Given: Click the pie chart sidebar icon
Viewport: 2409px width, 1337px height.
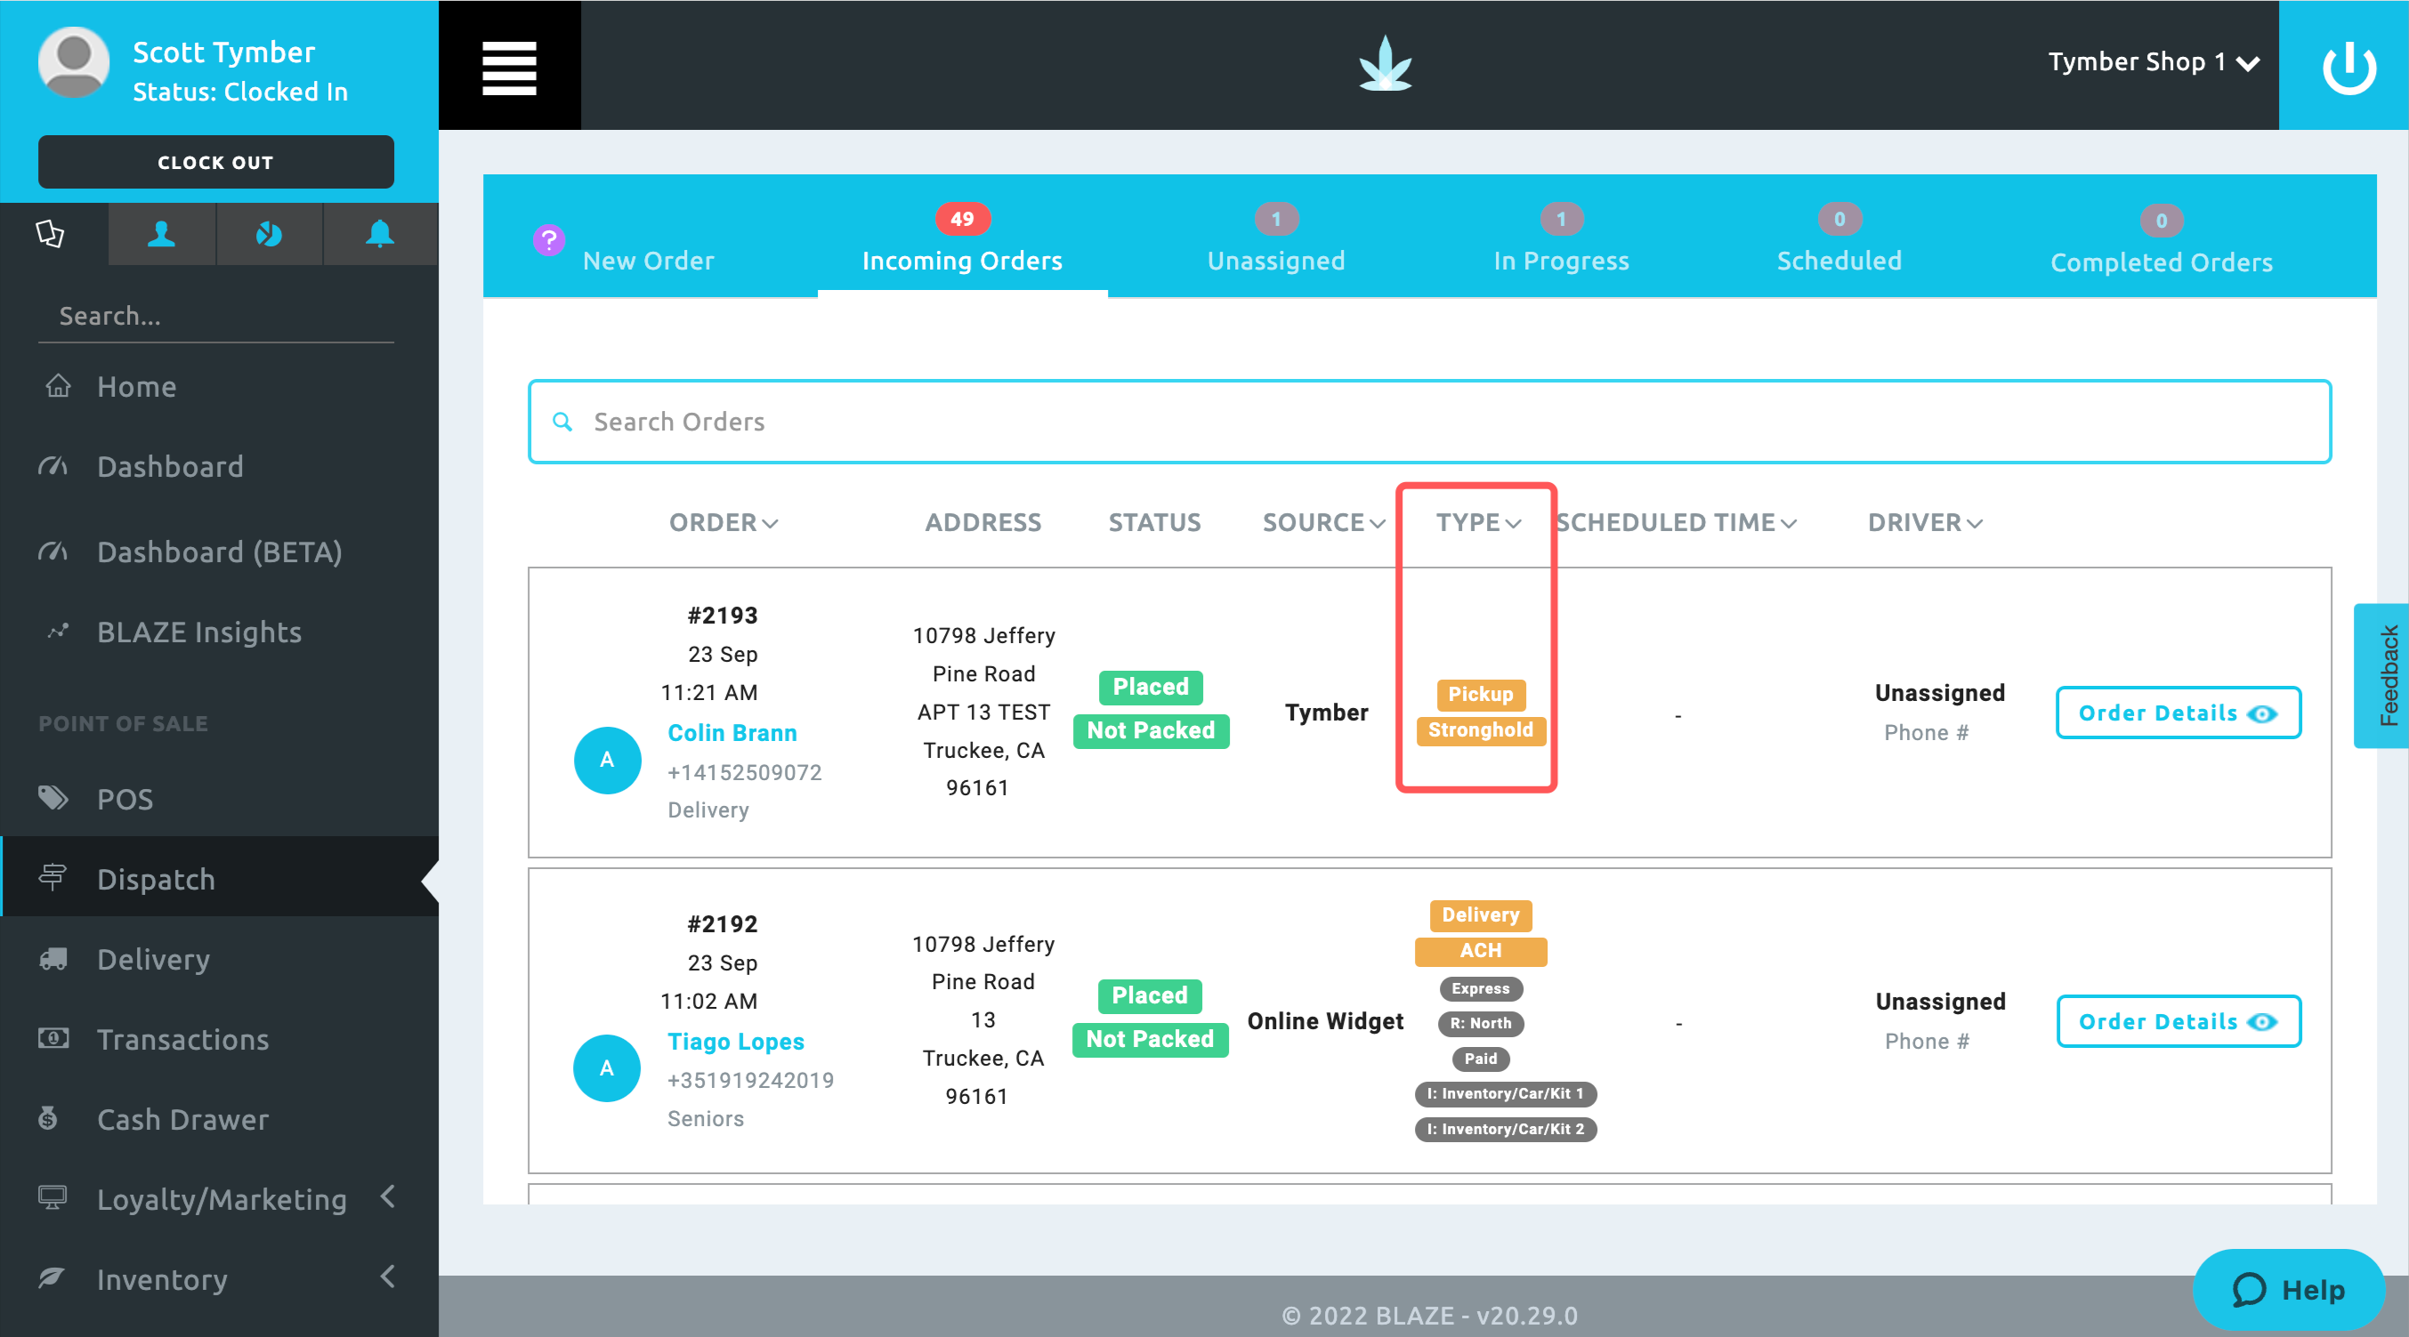Looking at the screenshot, I should pos(270,234).
